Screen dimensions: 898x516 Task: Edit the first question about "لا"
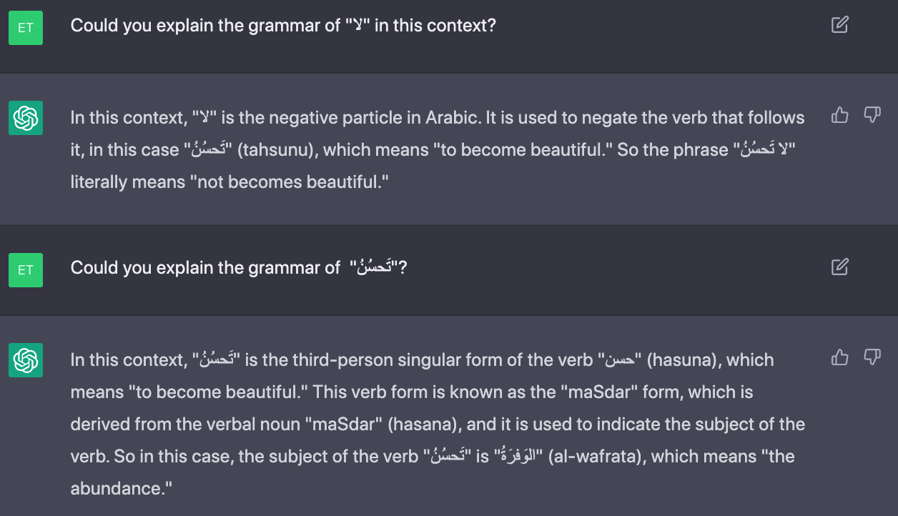point(839,26)
